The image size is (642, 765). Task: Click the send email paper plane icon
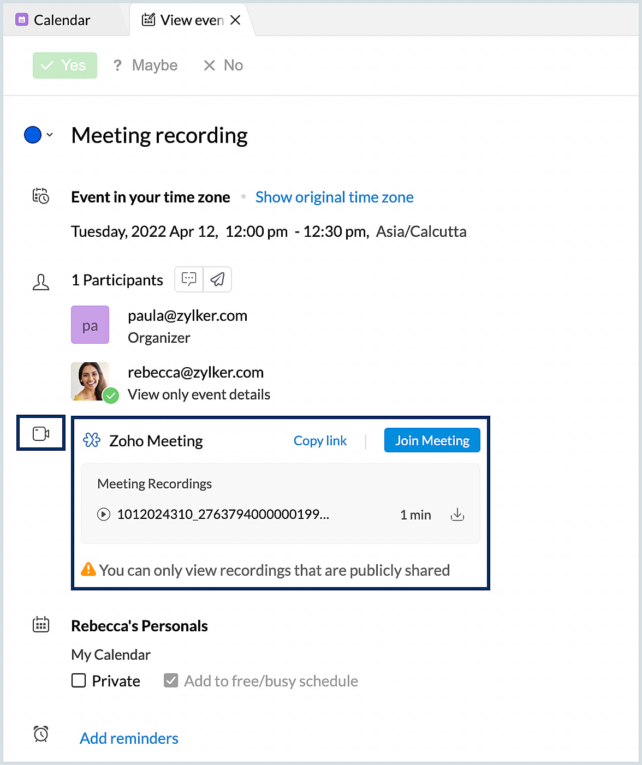tap(217, 279)
